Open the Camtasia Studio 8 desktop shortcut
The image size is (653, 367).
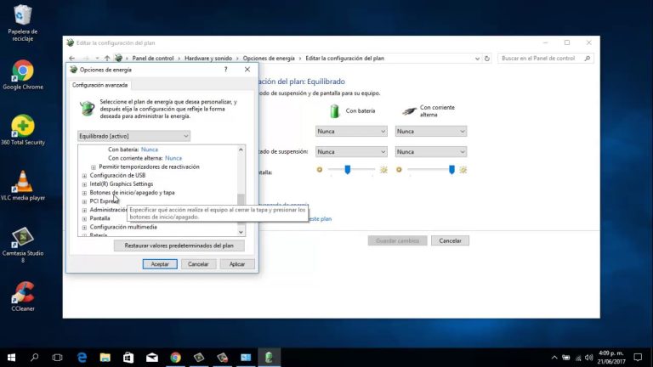click(x=22, y=245)
